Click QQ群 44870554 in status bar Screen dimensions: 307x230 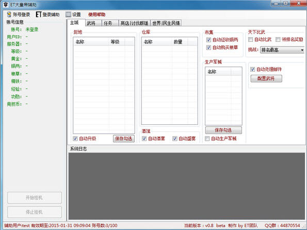click(282, 226)
